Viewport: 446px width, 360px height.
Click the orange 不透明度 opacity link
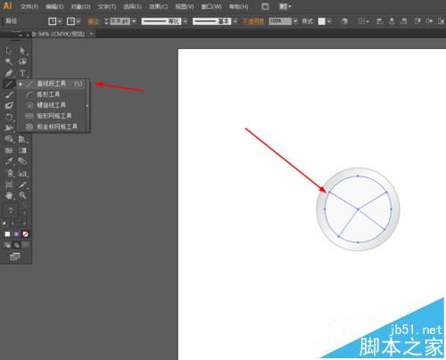[x=253, y=21]
